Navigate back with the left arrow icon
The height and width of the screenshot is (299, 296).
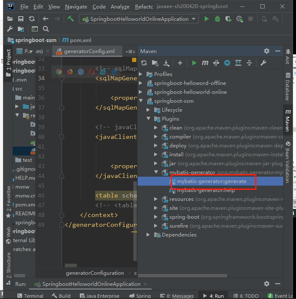pos(45,19)
